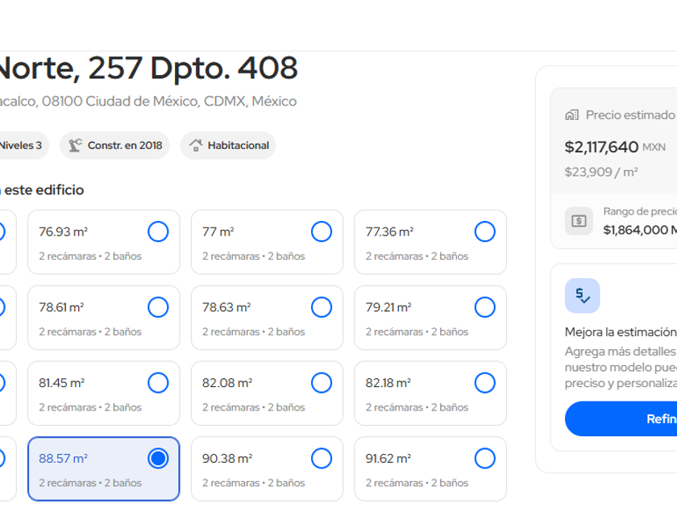Select the 76.93 m² unit radio button

tap(158, 232)
